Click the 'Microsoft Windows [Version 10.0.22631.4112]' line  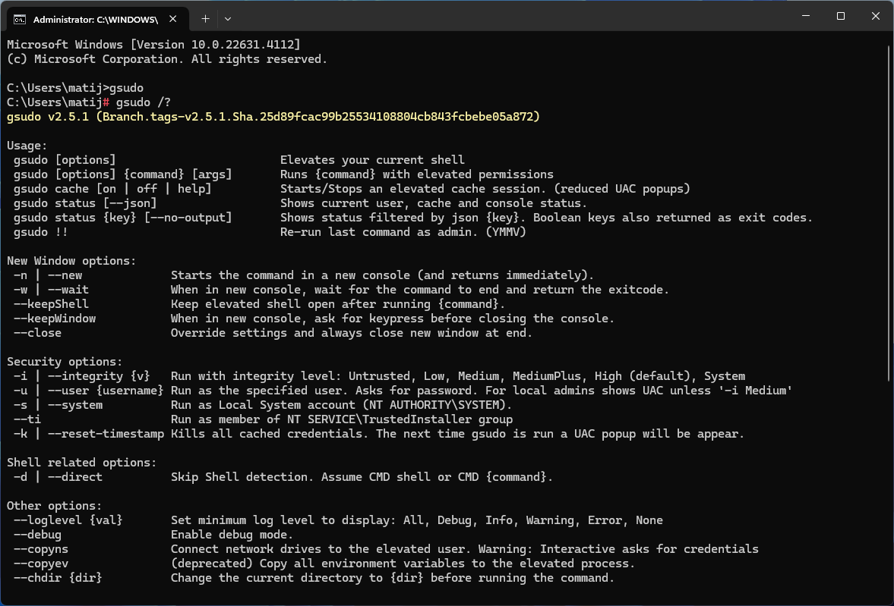point(153,45)
